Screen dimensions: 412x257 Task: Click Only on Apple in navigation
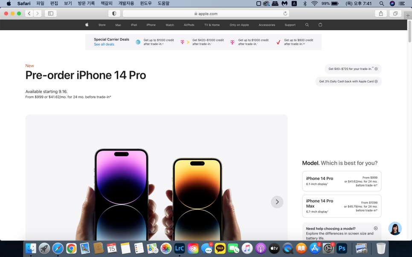pos(239,25)
